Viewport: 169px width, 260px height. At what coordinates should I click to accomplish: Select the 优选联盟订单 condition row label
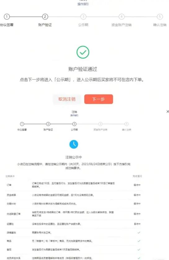click(14, 214)
